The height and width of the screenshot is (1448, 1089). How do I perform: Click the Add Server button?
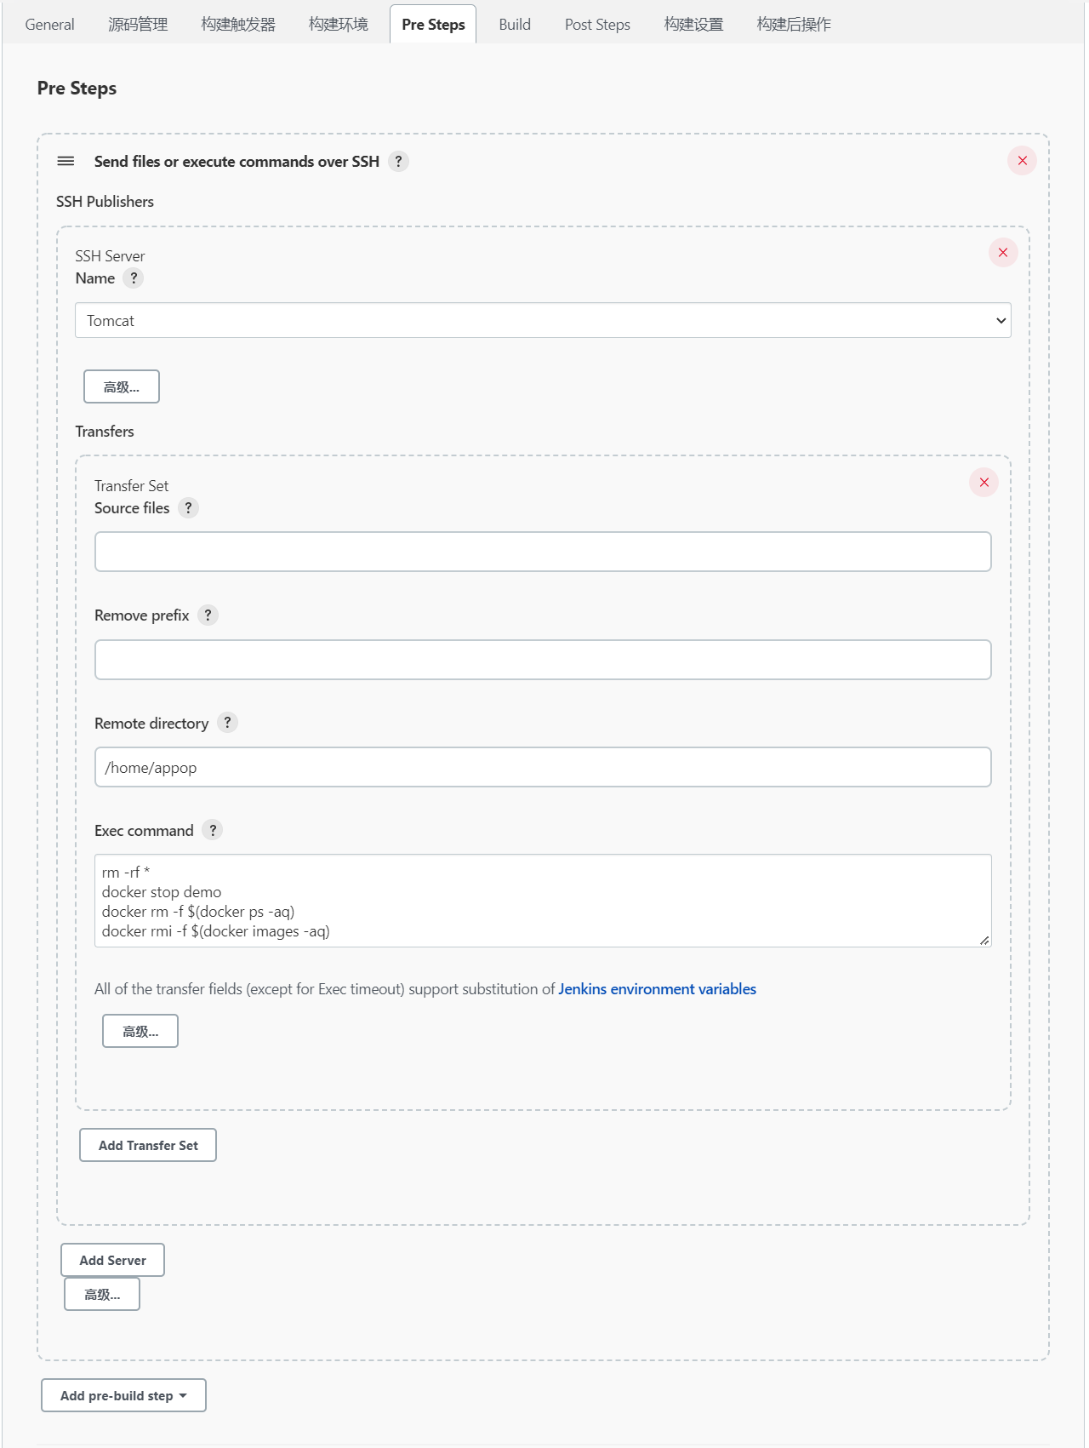112,1260
